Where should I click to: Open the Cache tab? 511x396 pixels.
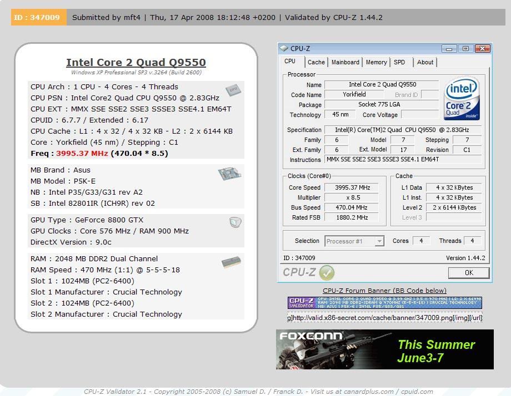click(x=316, y=62)
